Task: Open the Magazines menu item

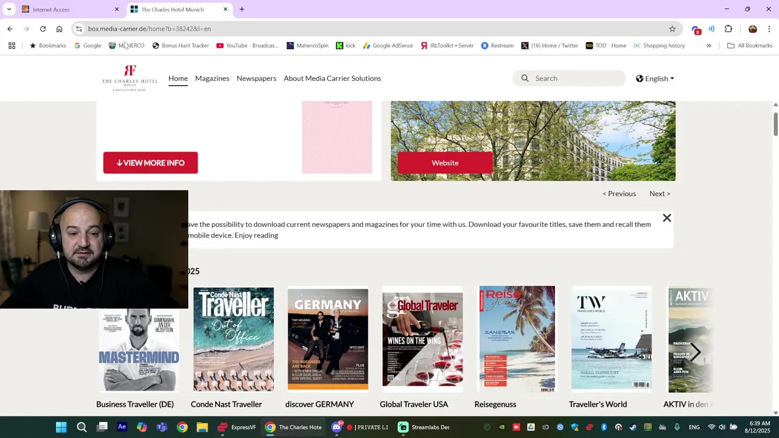Action: [x=212, y=78]
